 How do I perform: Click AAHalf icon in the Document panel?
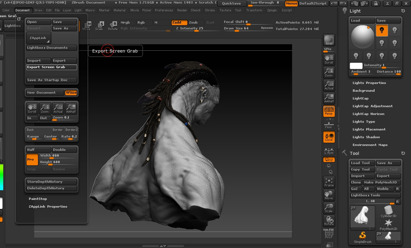tap(71, 108)
